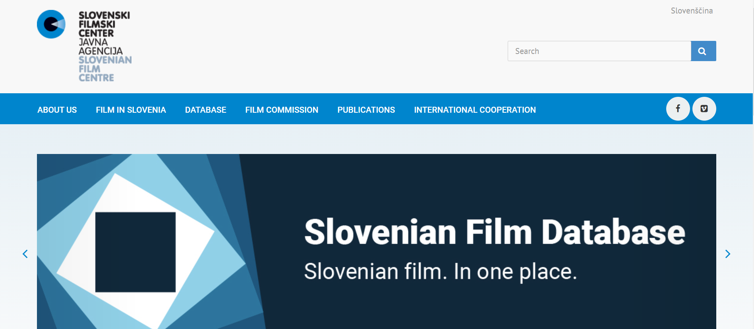
Task: Open the Facebook page icon
Action: [x=678, y=109]
